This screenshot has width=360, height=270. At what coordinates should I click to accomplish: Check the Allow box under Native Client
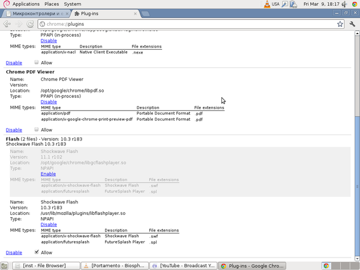pyautogui.click(x=36, y=62)
